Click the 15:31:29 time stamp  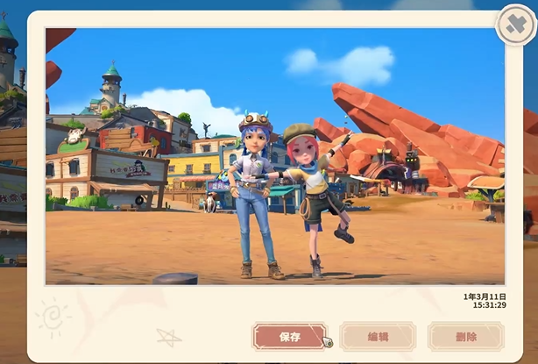[x=486, y=306]
